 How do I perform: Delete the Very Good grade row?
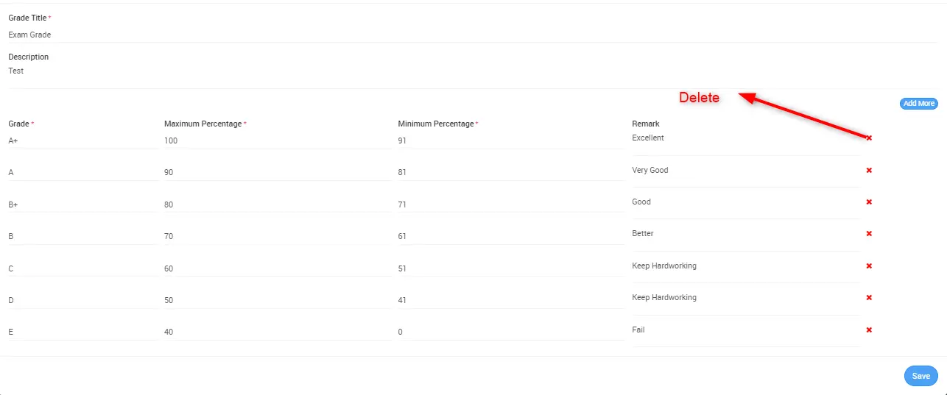869,170
